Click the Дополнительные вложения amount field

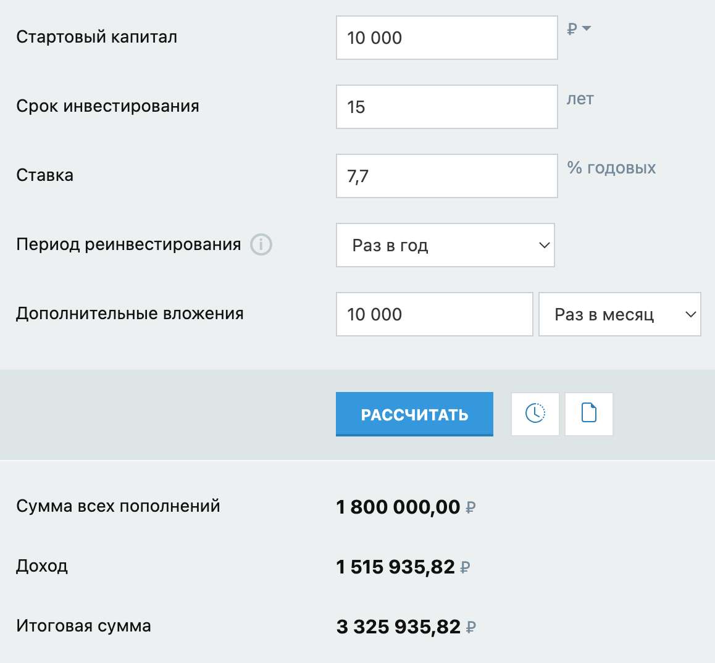pyautogui.click(x=434, y=314)
